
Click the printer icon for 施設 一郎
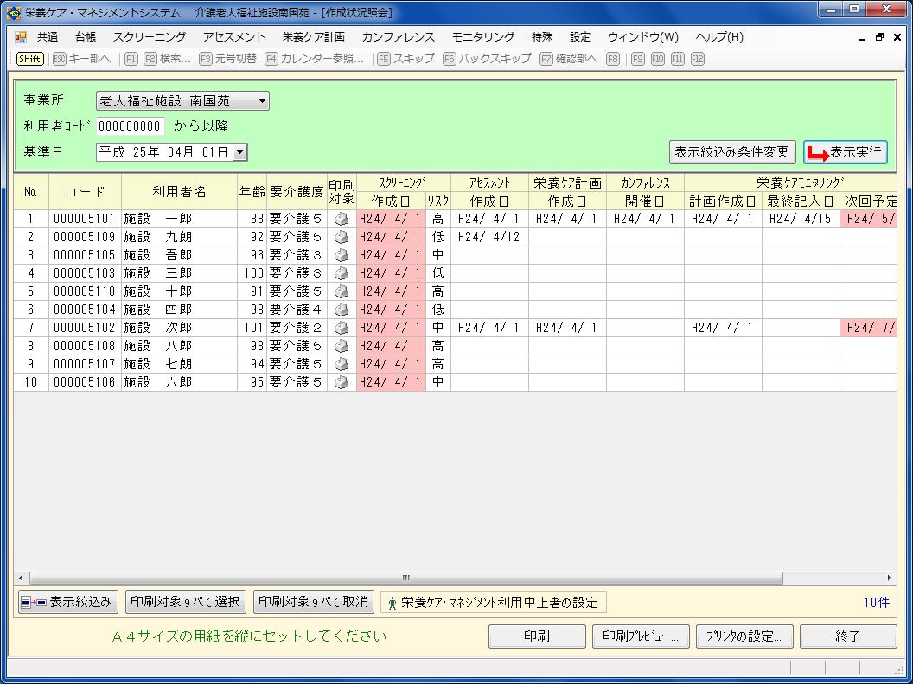[342, 219]
